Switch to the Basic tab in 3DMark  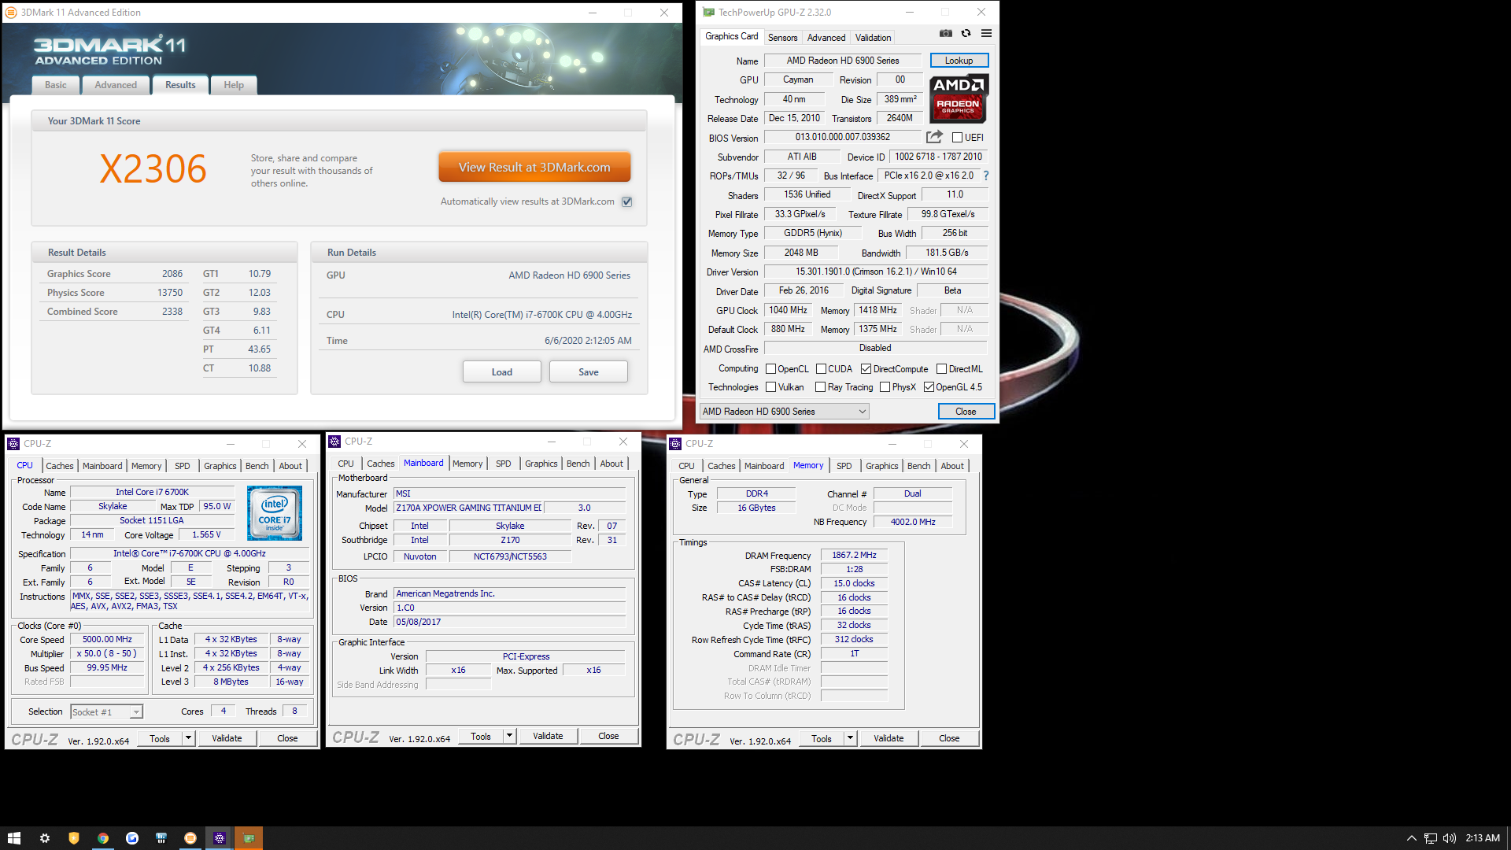click(55, 85)
